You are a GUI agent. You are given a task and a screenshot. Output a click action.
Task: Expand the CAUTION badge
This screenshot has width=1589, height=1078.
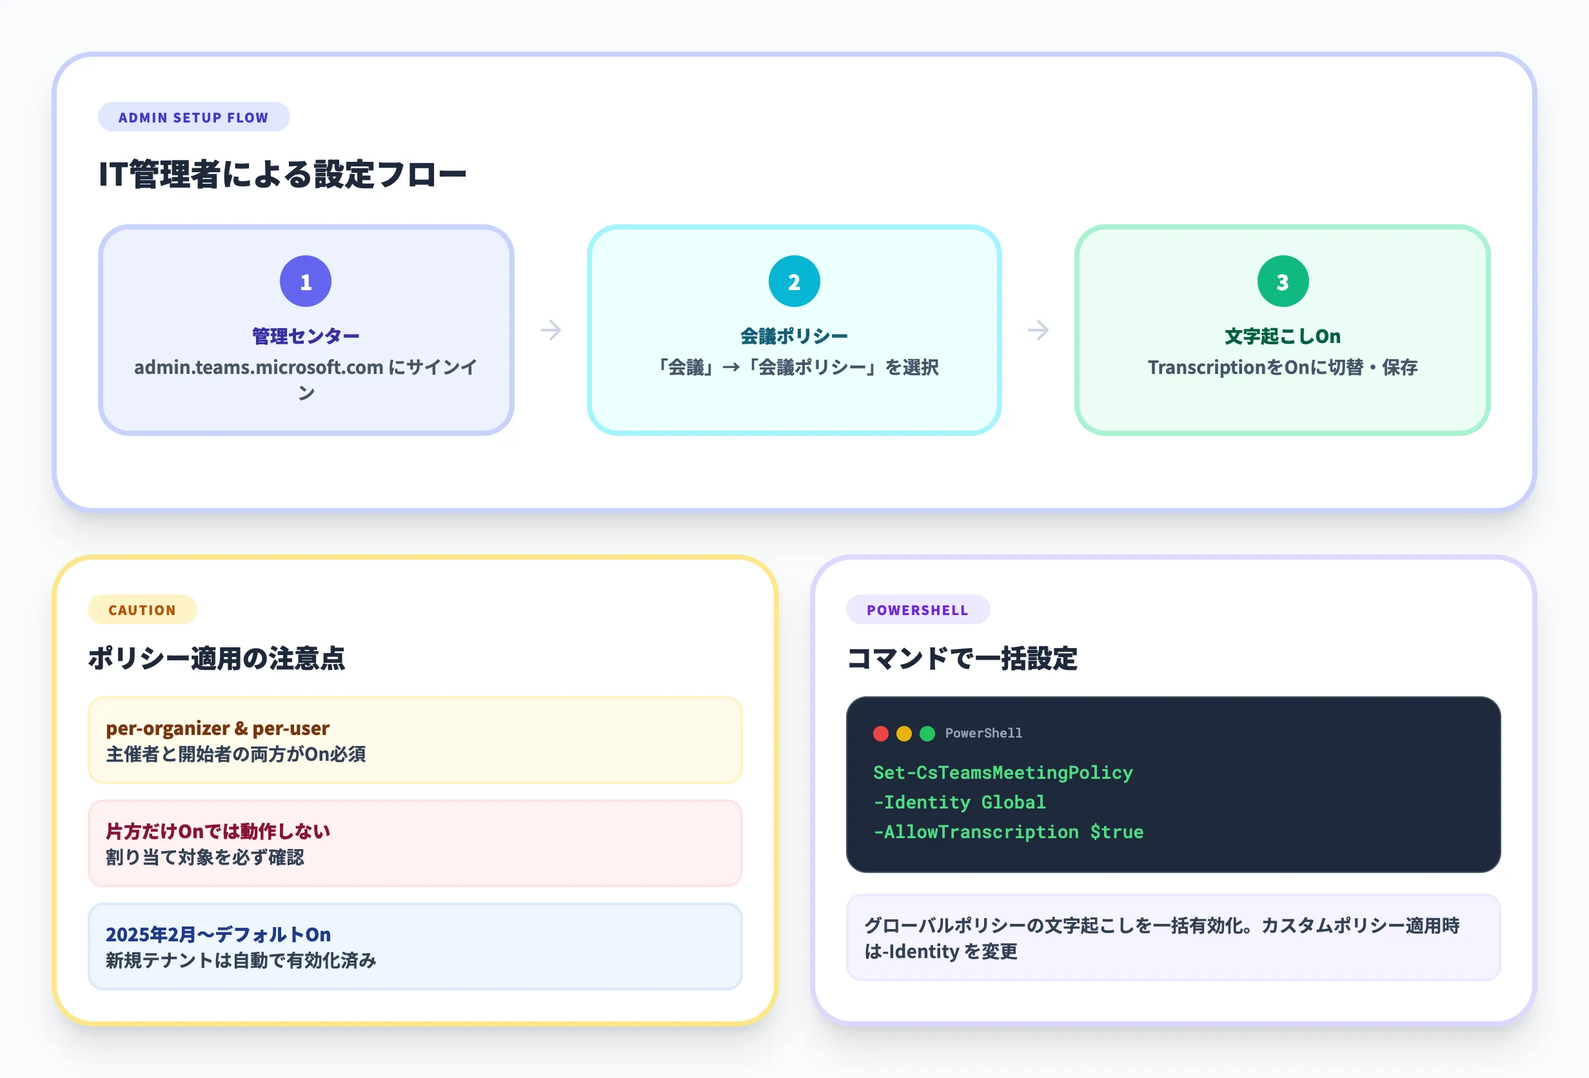pyautogui.click(x=143, y=609)
